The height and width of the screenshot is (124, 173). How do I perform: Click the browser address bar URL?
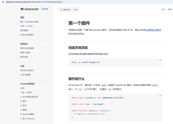[x=34, y=2]
